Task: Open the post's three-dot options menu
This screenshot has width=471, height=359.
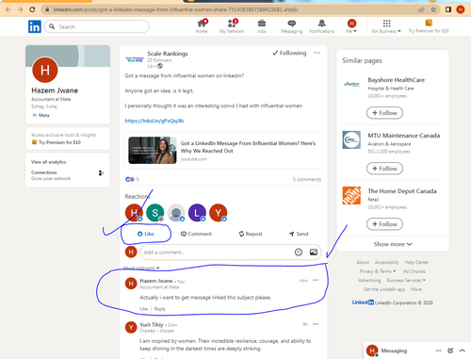Action: coord(317,53)
